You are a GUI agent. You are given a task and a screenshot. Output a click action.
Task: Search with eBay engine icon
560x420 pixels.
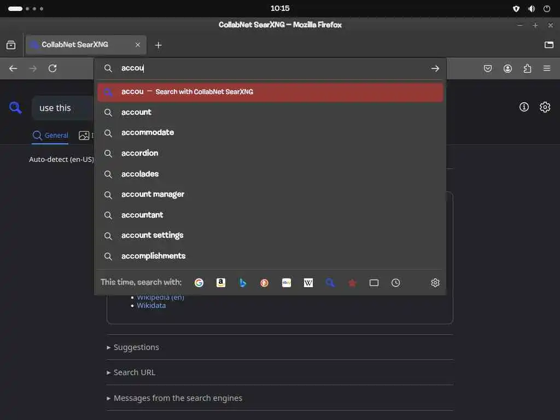[x=287, y=283]
